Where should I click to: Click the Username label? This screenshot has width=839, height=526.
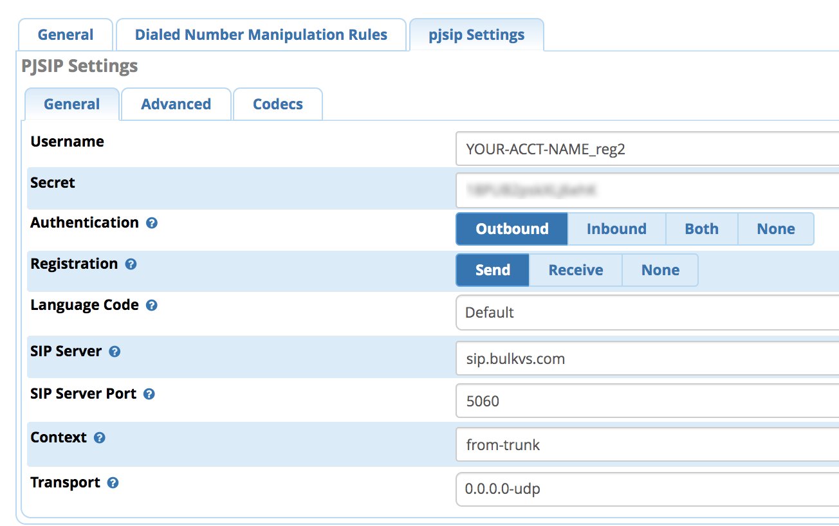pos(67,141)
